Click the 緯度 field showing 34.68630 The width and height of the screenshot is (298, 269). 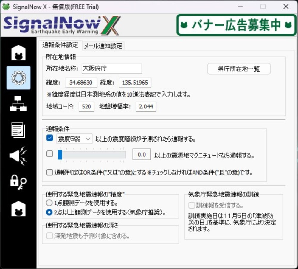[x=81, y=83]
